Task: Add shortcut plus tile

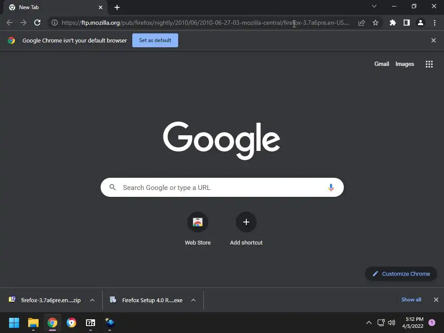Action: [x=246, y=229]
